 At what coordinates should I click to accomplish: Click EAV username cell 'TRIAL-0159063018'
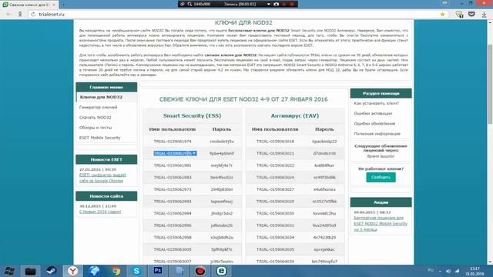(x=275, y=142)
